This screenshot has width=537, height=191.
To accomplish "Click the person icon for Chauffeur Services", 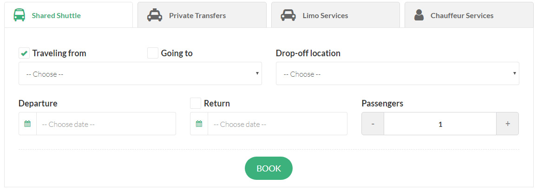I will click(x=419, y=15).
